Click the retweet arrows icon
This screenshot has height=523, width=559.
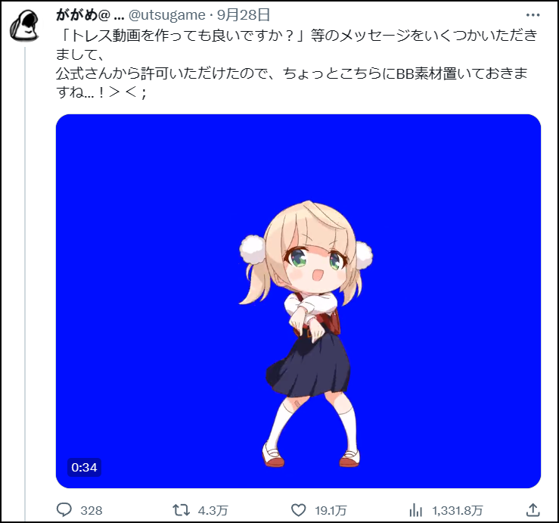(x=181, y=510)
